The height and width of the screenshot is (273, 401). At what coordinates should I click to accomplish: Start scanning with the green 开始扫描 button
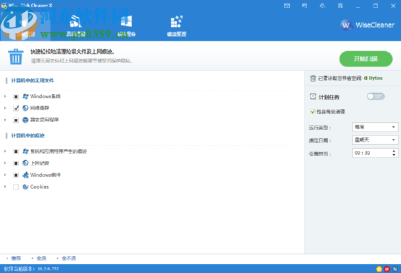click(x=366, y=59)
